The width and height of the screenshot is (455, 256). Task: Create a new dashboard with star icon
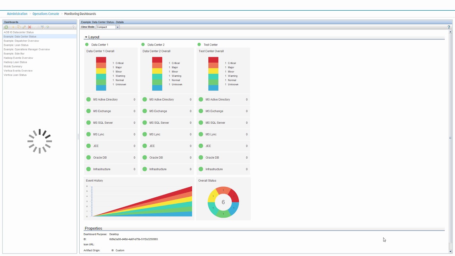click(14, 27)
